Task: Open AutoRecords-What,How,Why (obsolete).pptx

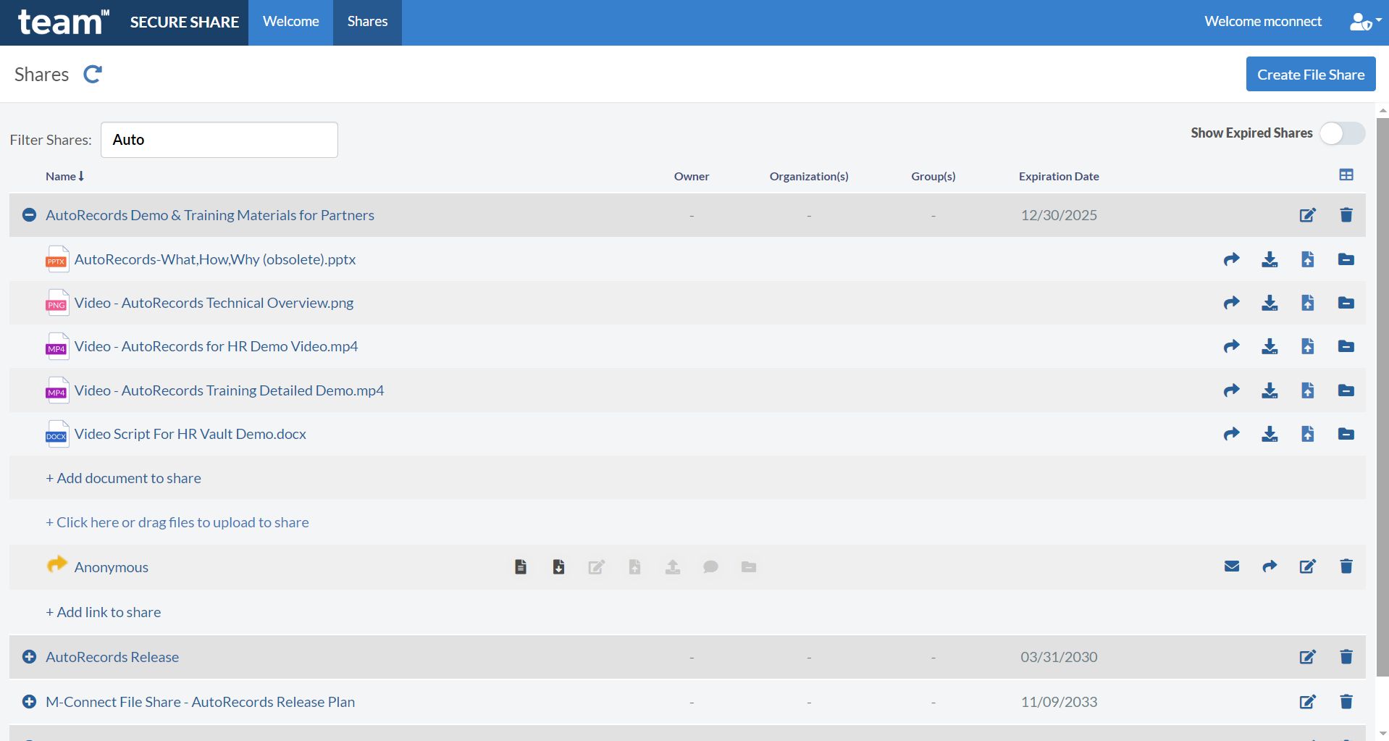Action: coord(215,259)
